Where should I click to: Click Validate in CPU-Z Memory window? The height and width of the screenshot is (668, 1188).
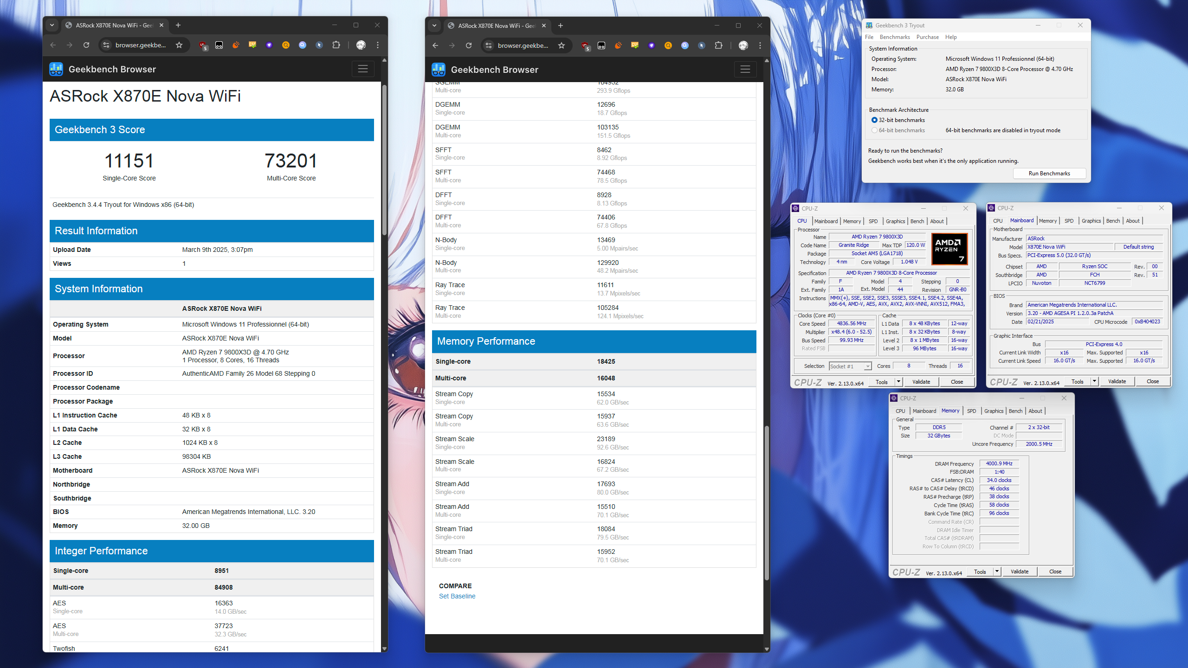[1019, 572]
